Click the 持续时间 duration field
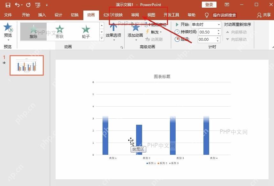This screenshot has height=186, width=274. (x=208, y=32)
